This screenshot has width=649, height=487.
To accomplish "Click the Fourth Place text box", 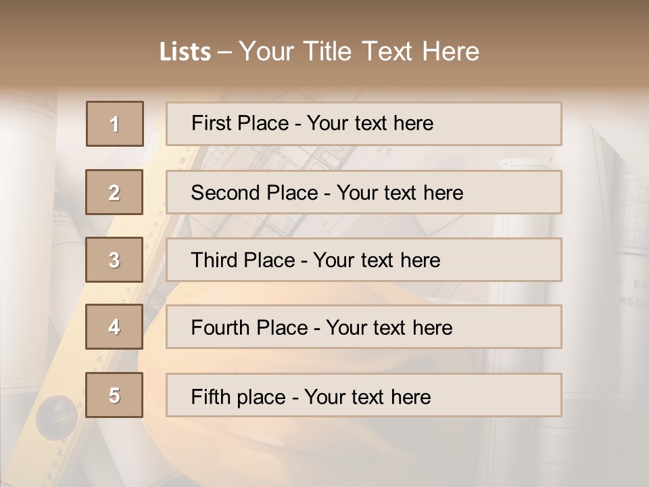I will coord(364,327).
